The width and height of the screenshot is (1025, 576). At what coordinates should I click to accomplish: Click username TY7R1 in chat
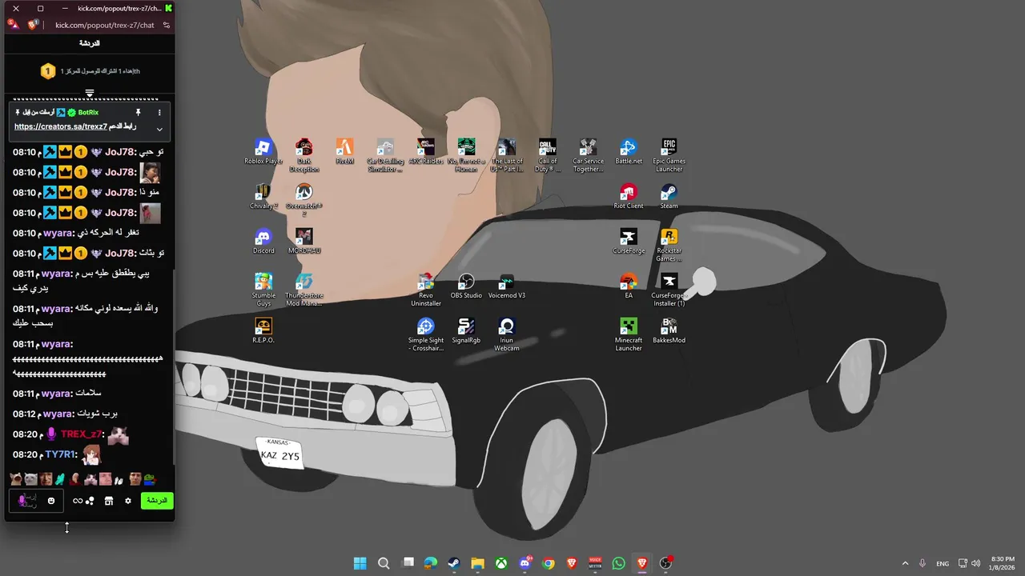(x=61, y=454)
